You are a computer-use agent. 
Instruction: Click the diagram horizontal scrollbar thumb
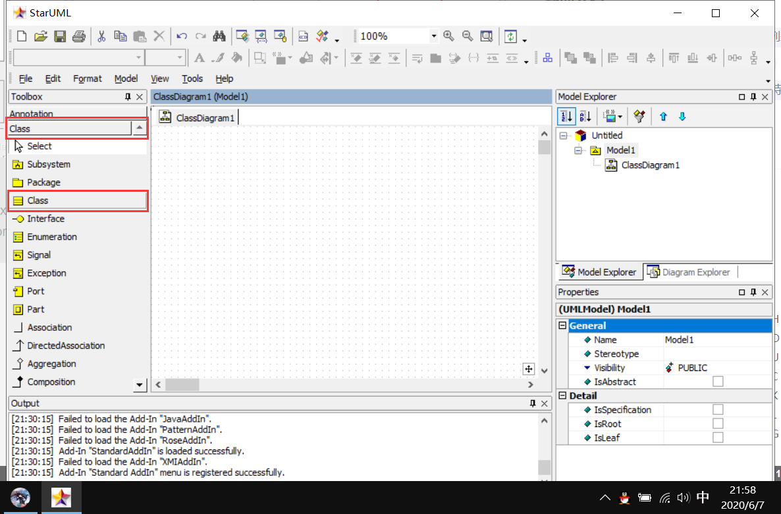point(182,385)
